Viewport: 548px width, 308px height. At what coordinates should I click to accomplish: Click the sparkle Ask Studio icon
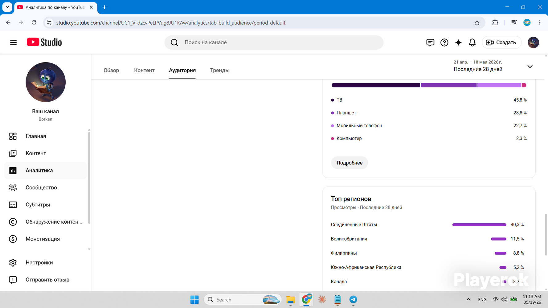(458, 43)
